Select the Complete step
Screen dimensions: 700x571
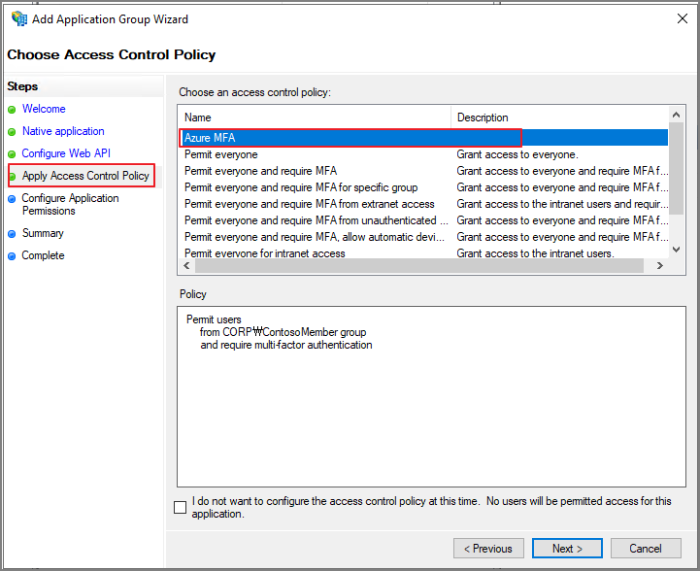(x=43, y=255)
